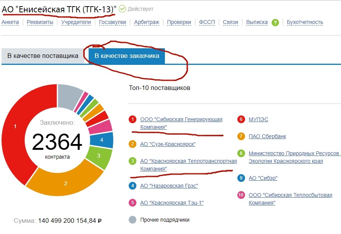Open Министерство Природных Ресурсов link
The height and width of the screenshot is (234, 341).
[295, 157]
